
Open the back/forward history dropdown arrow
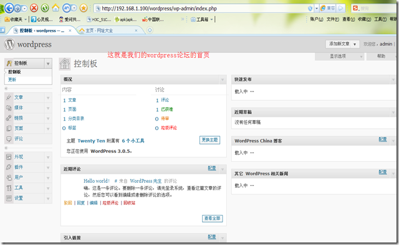click(24, 8)
